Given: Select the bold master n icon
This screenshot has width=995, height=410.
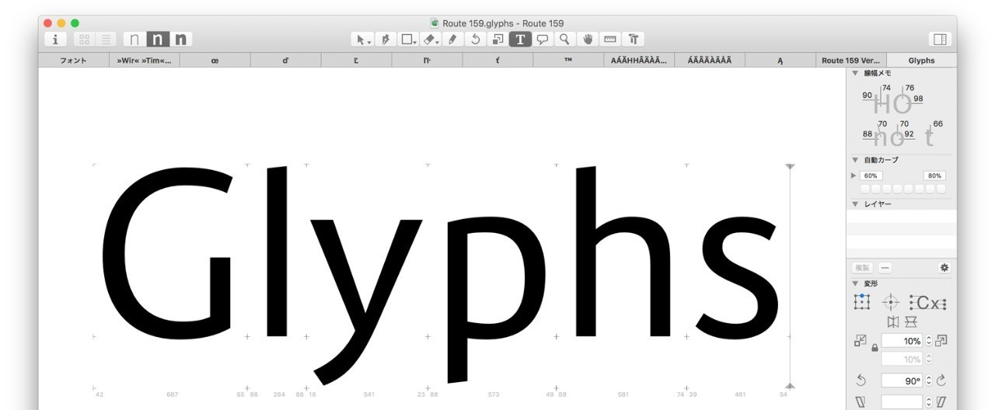Looking at the screenshot, I should [180, 39].
